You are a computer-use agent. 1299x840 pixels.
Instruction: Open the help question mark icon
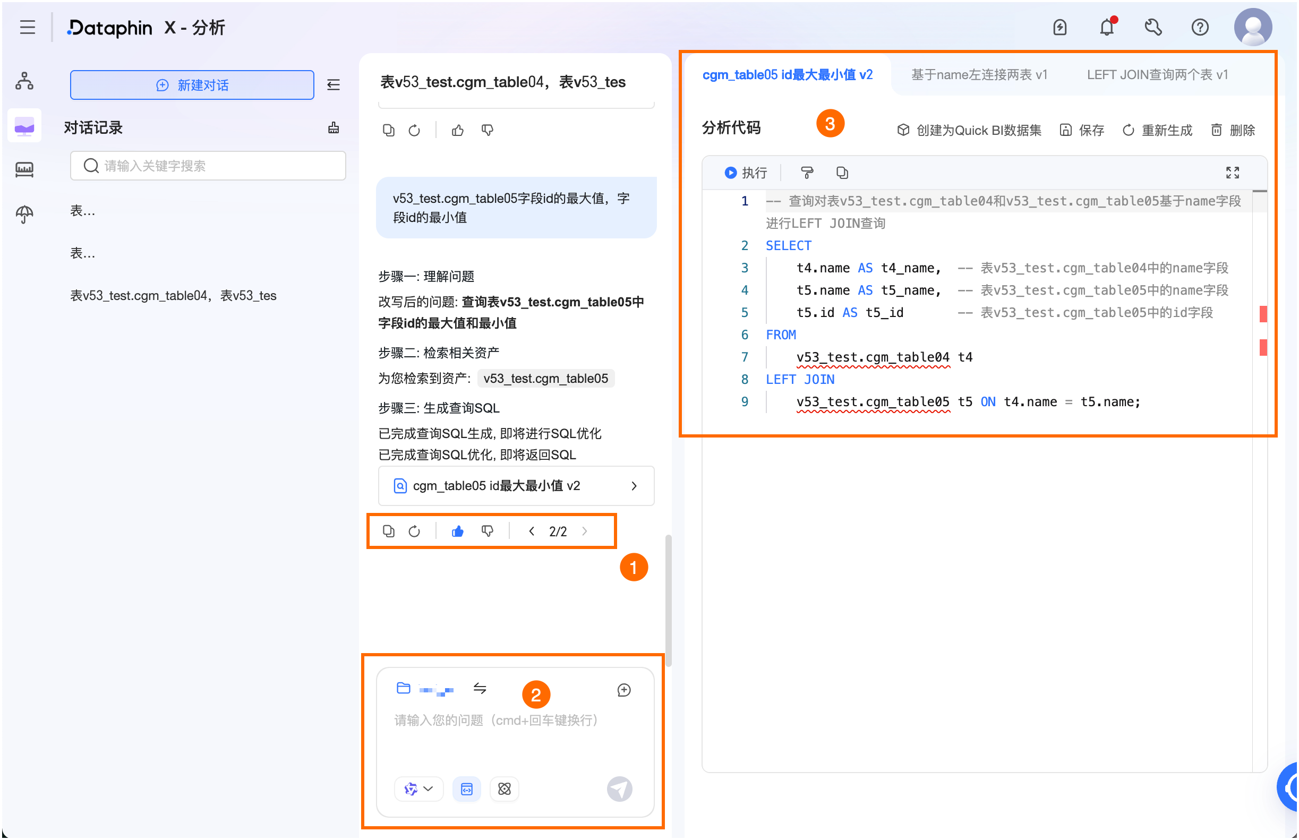1199,27
